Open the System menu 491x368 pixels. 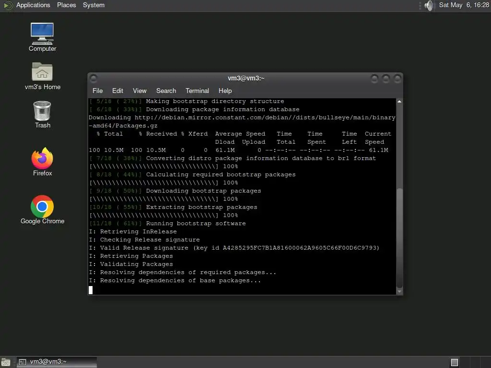click(94, 5)
